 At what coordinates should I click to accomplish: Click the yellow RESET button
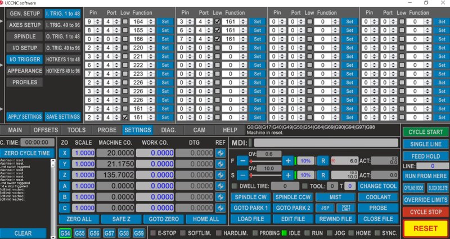click(x=426, y=228)
